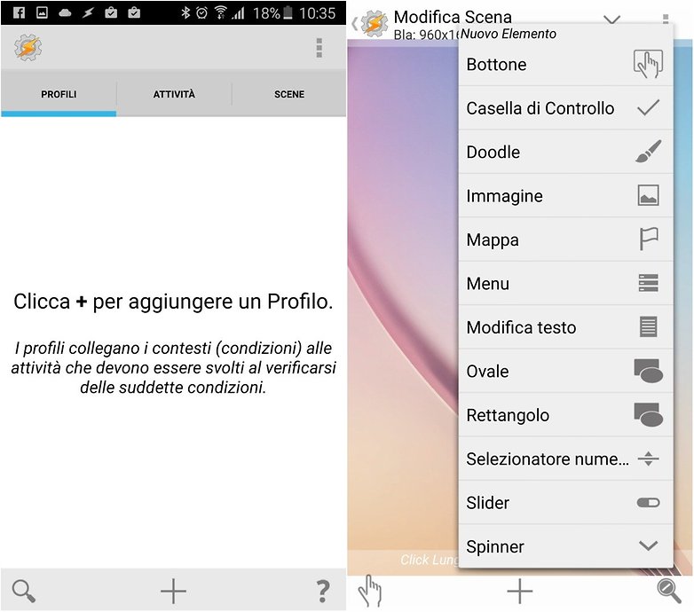Image resolution: width=694 pixels, height=612 pixels.
Task: Go back using Tasker icon in Modifica Scena
Action: click(x=371, y=23)
